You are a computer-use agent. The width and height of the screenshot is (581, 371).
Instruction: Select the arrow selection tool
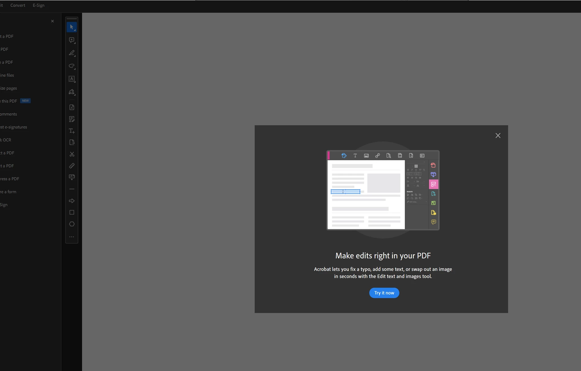click(x=72, y=27)
